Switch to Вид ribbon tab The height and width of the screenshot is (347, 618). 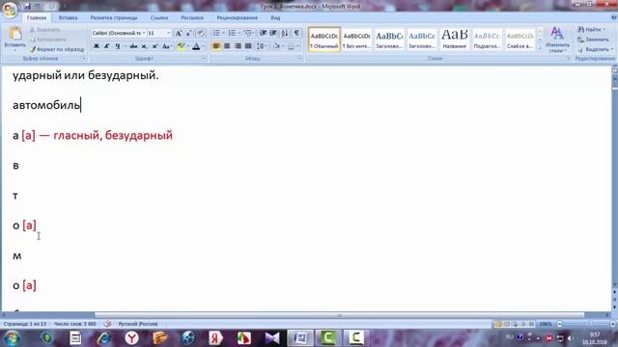tap(275, 17)
